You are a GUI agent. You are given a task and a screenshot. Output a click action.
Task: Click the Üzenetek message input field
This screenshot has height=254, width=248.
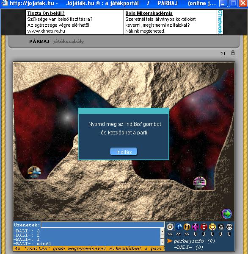(x=102, y=225)
